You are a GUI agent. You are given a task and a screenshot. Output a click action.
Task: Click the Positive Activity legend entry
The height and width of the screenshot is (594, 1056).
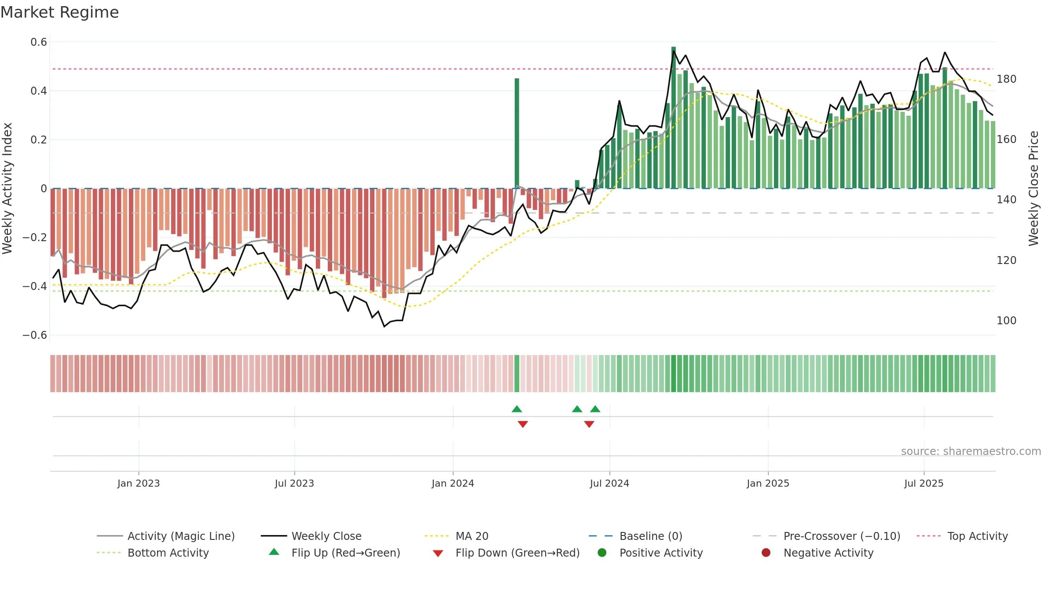pyautogui.click(x=650, y=553)
